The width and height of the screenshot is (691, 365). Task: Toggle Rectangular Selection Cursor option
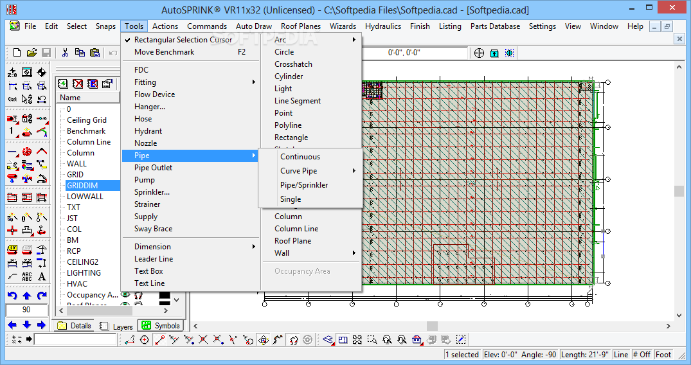183,40
